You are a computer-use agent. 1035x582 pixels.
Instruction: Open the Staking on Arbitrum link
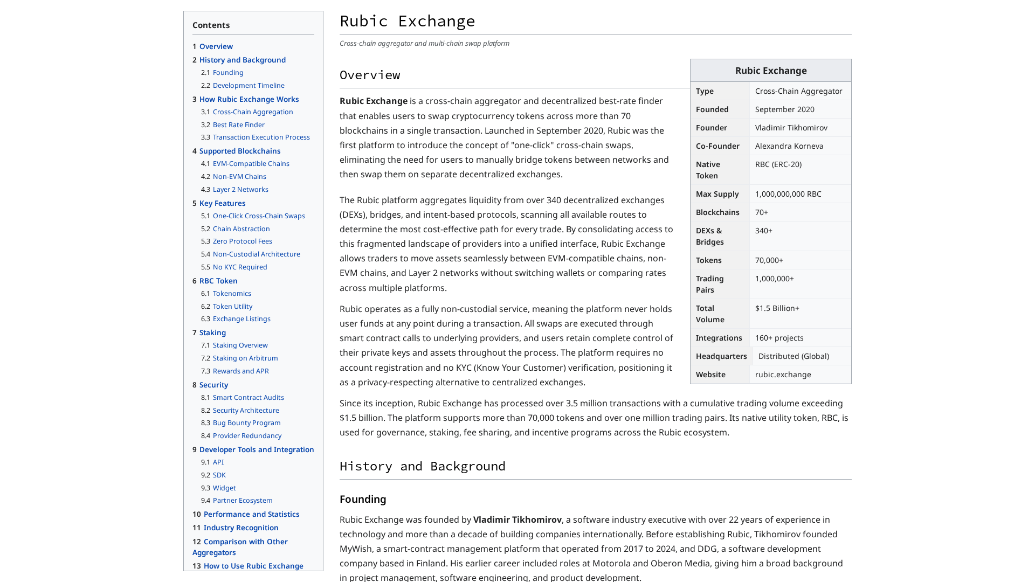click(x=245, y=358)
